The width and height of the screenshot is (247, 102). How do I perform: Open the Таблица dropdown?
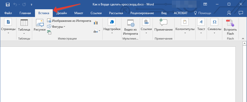click(x=24, y=27)
